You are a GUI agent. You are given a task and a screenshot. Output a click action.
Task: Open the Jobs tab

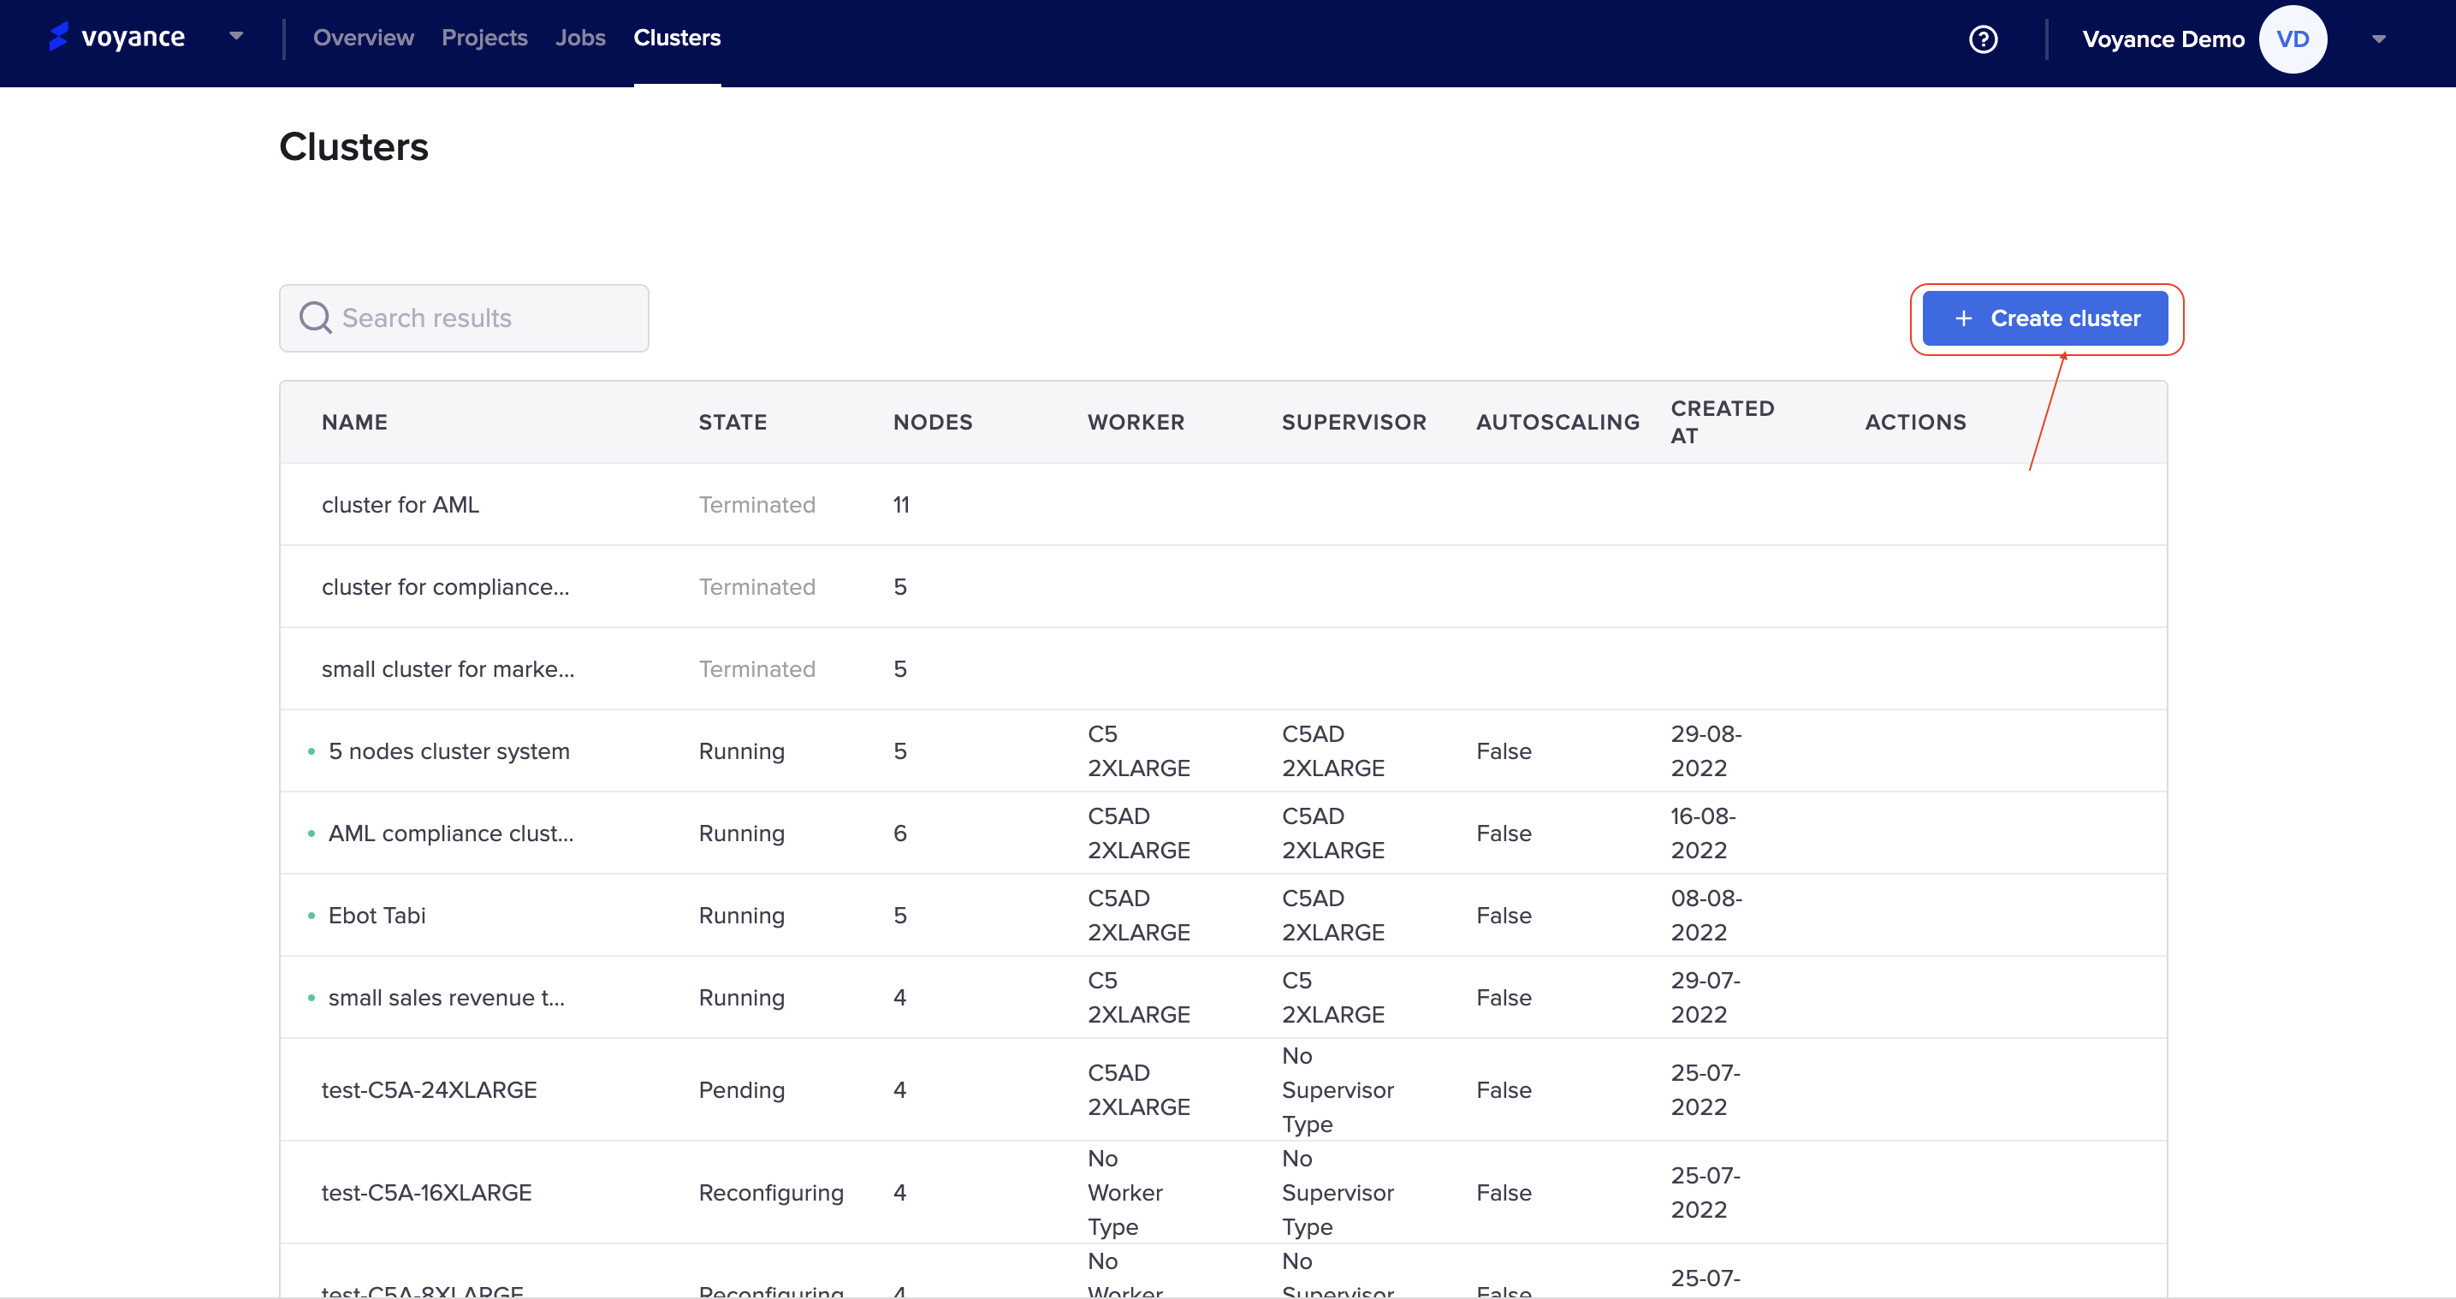[x=581, y=37]
